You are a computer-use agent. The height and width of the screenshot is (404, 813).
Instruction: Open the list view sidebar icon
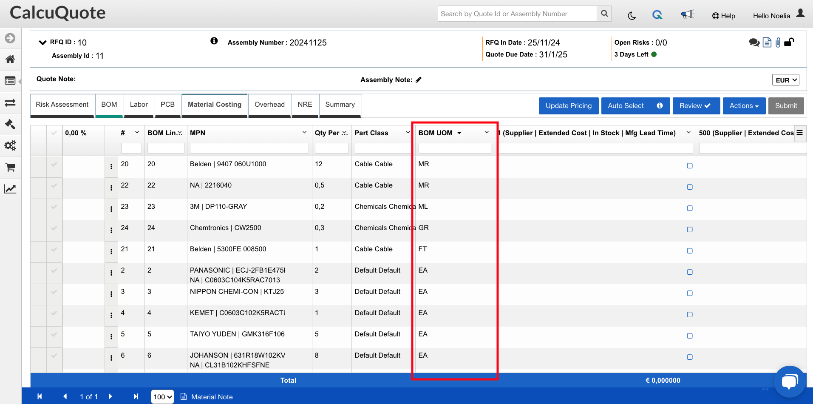click(10, 81)
